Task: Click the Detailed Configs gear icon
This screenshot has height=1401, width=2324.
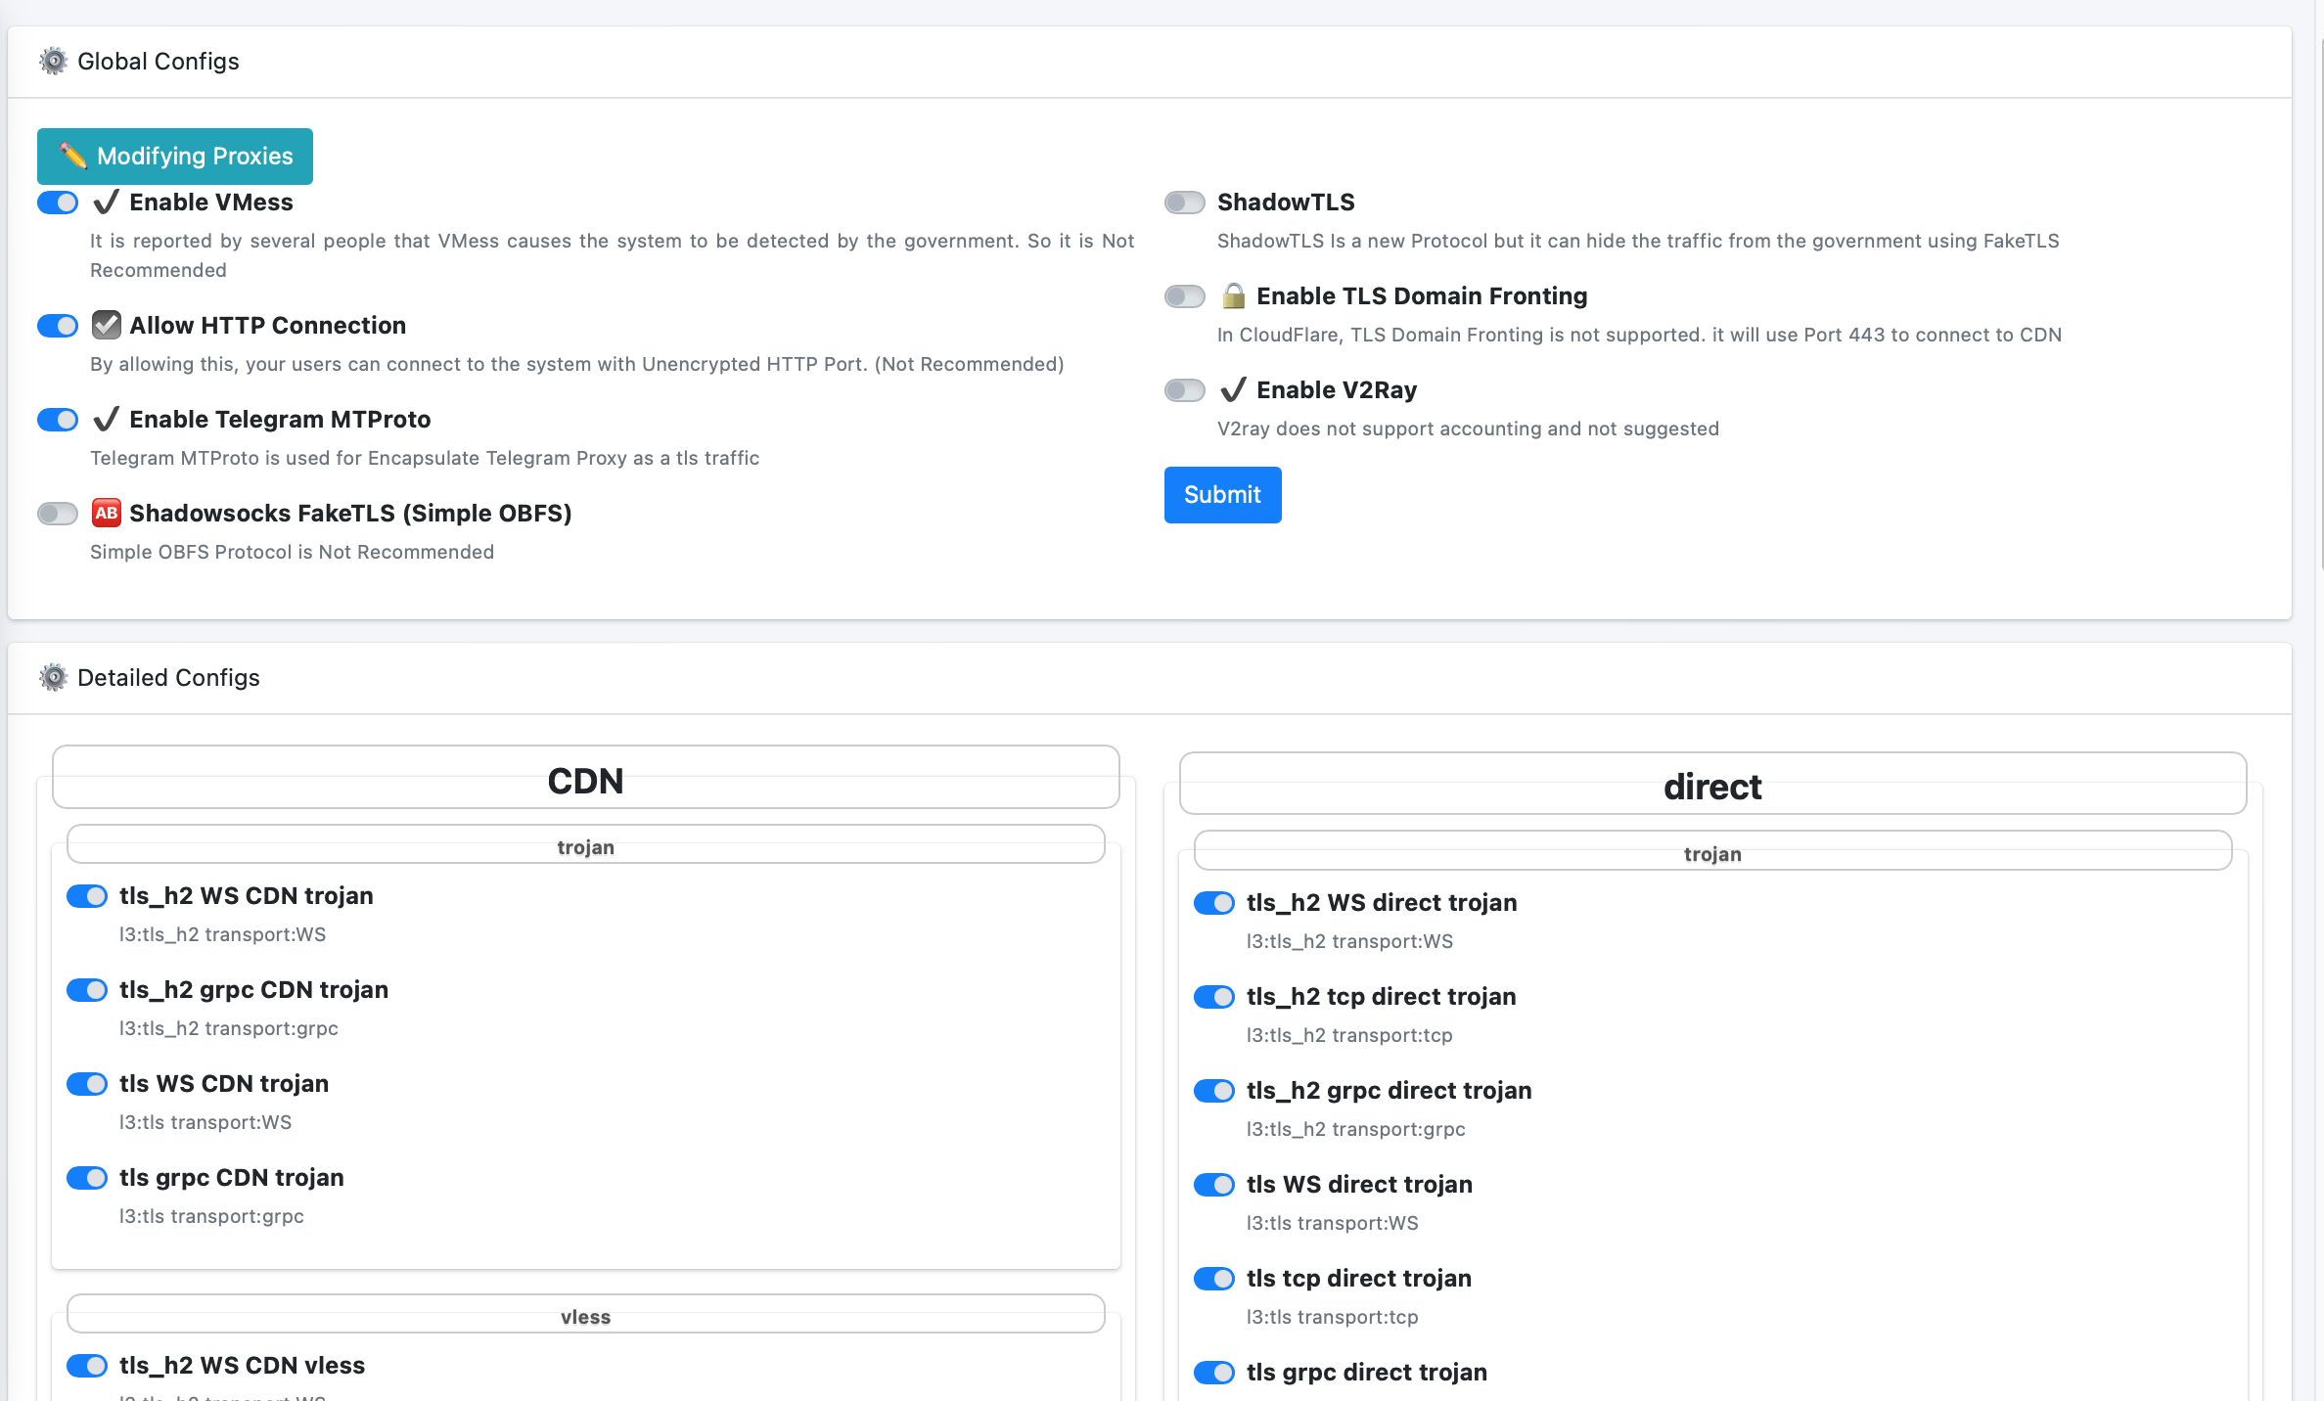Action: pyautogui.click(x=53, y=677)
